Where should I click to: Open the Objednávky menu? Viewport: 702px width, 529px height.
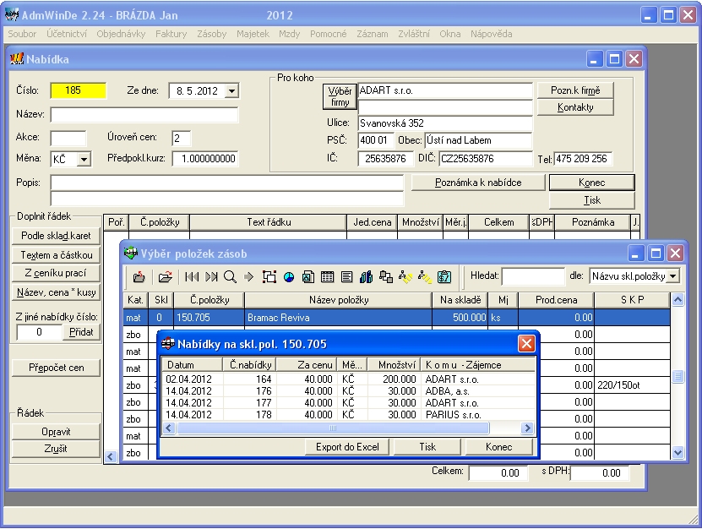[x=121, y=34]
